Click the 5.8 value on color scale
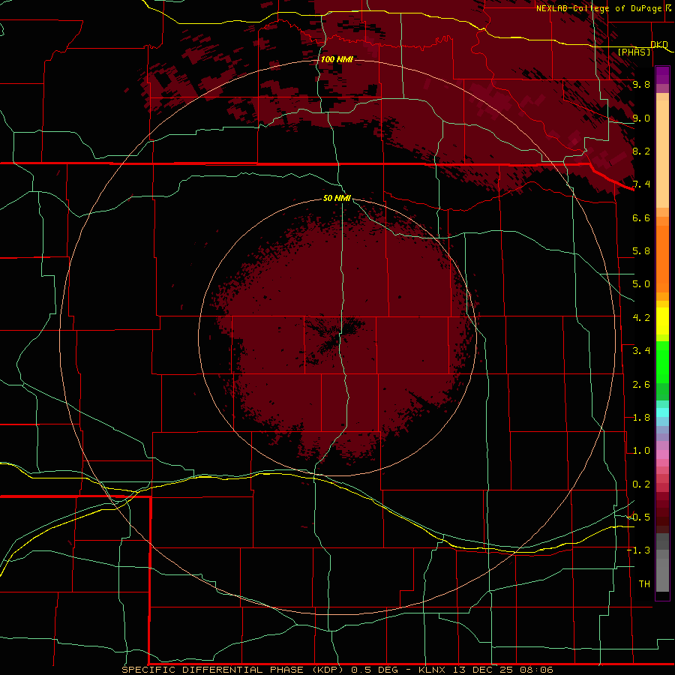This screenshot has width=675, height=675. [x=641, y=251]
